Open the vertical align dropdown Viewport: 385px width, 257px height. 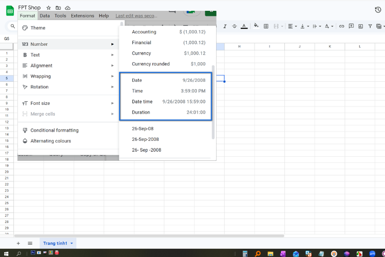[305, 26]
